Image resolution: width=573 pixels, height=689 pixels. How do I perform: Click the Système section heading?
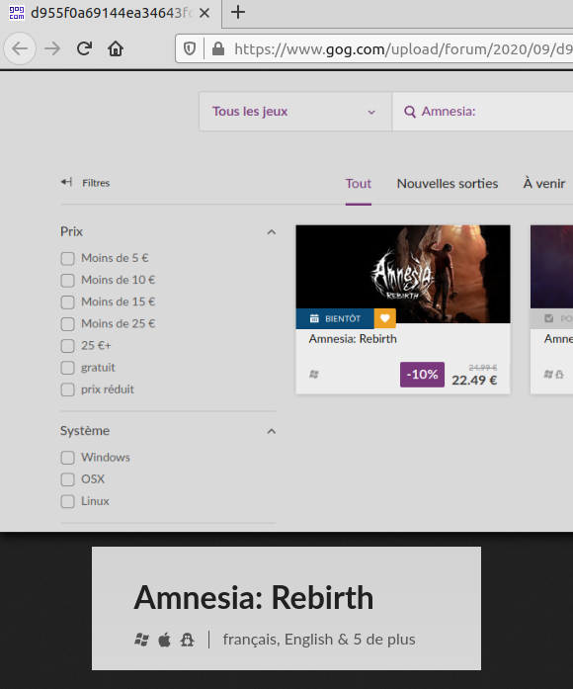[x=85, y=431]
